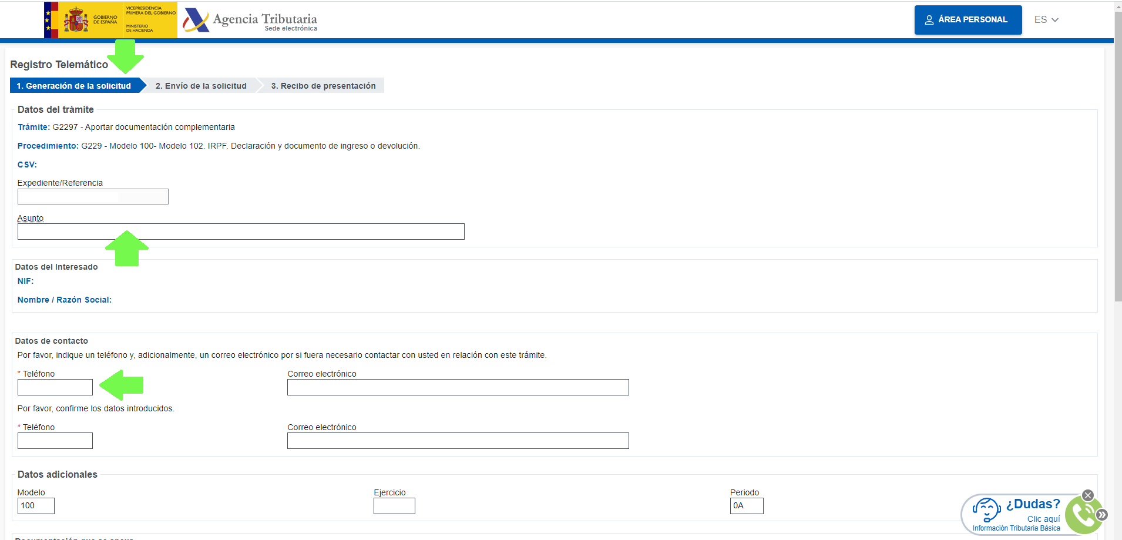This screenshot has height=540, width=1122.
Task: Click the Agencia Tributaria logo
Action: (250, 21)
